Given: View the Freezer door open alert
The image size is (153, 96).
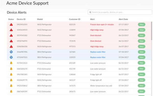Looking at the screenshot, I should click(142, 24).
